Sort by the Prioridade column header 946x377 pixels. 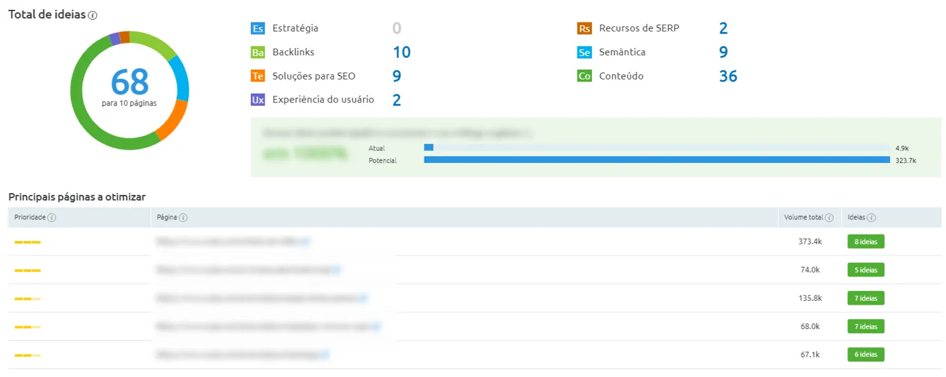[x=30, y=217]
